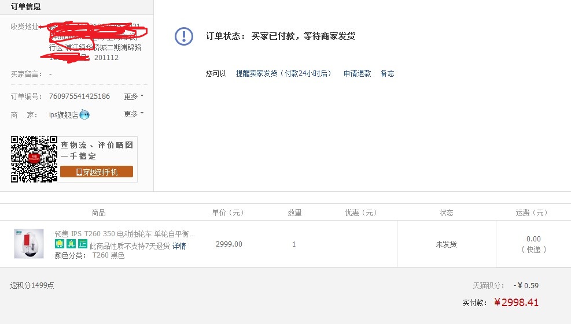This screenshot has width=571, height=324.
Task: Click the 运费（元） column header
Action: click(531, 213)
